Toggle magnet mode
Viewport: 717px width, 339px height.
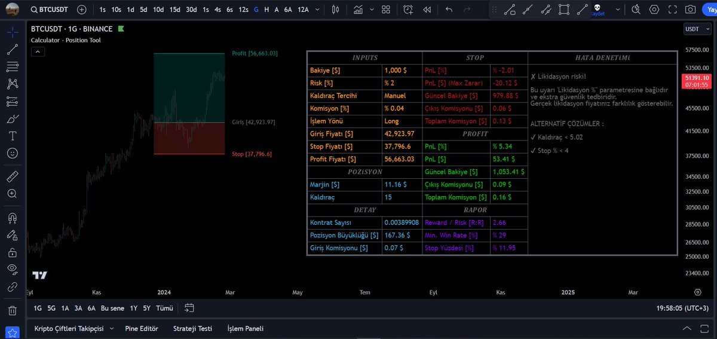[12, 217]
